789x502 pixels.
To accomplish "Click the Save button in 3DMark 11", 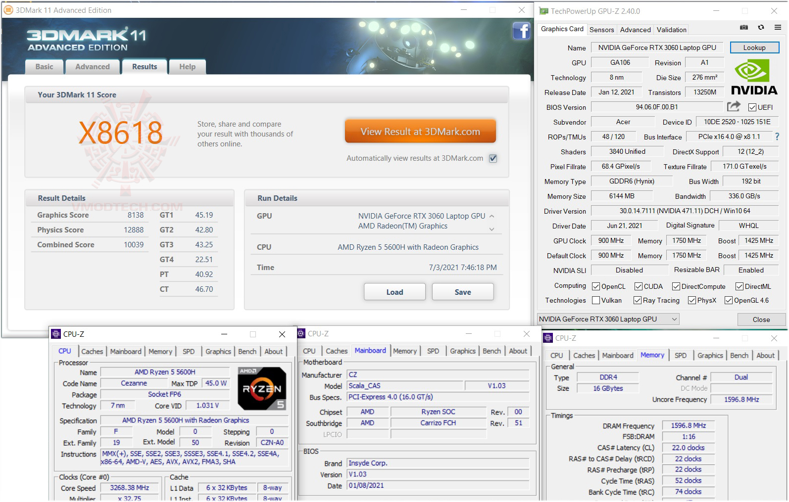I will pyautogui.click(x=463, y=292).
